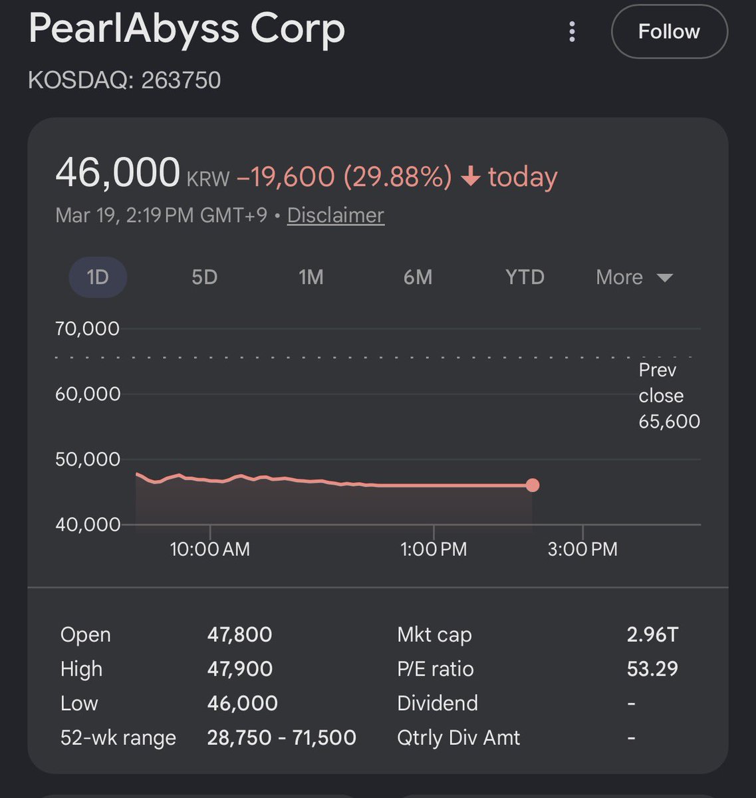Select the chart's current price endpoint dot
This screenshot has width=756, height=798.
coord(532,485)
